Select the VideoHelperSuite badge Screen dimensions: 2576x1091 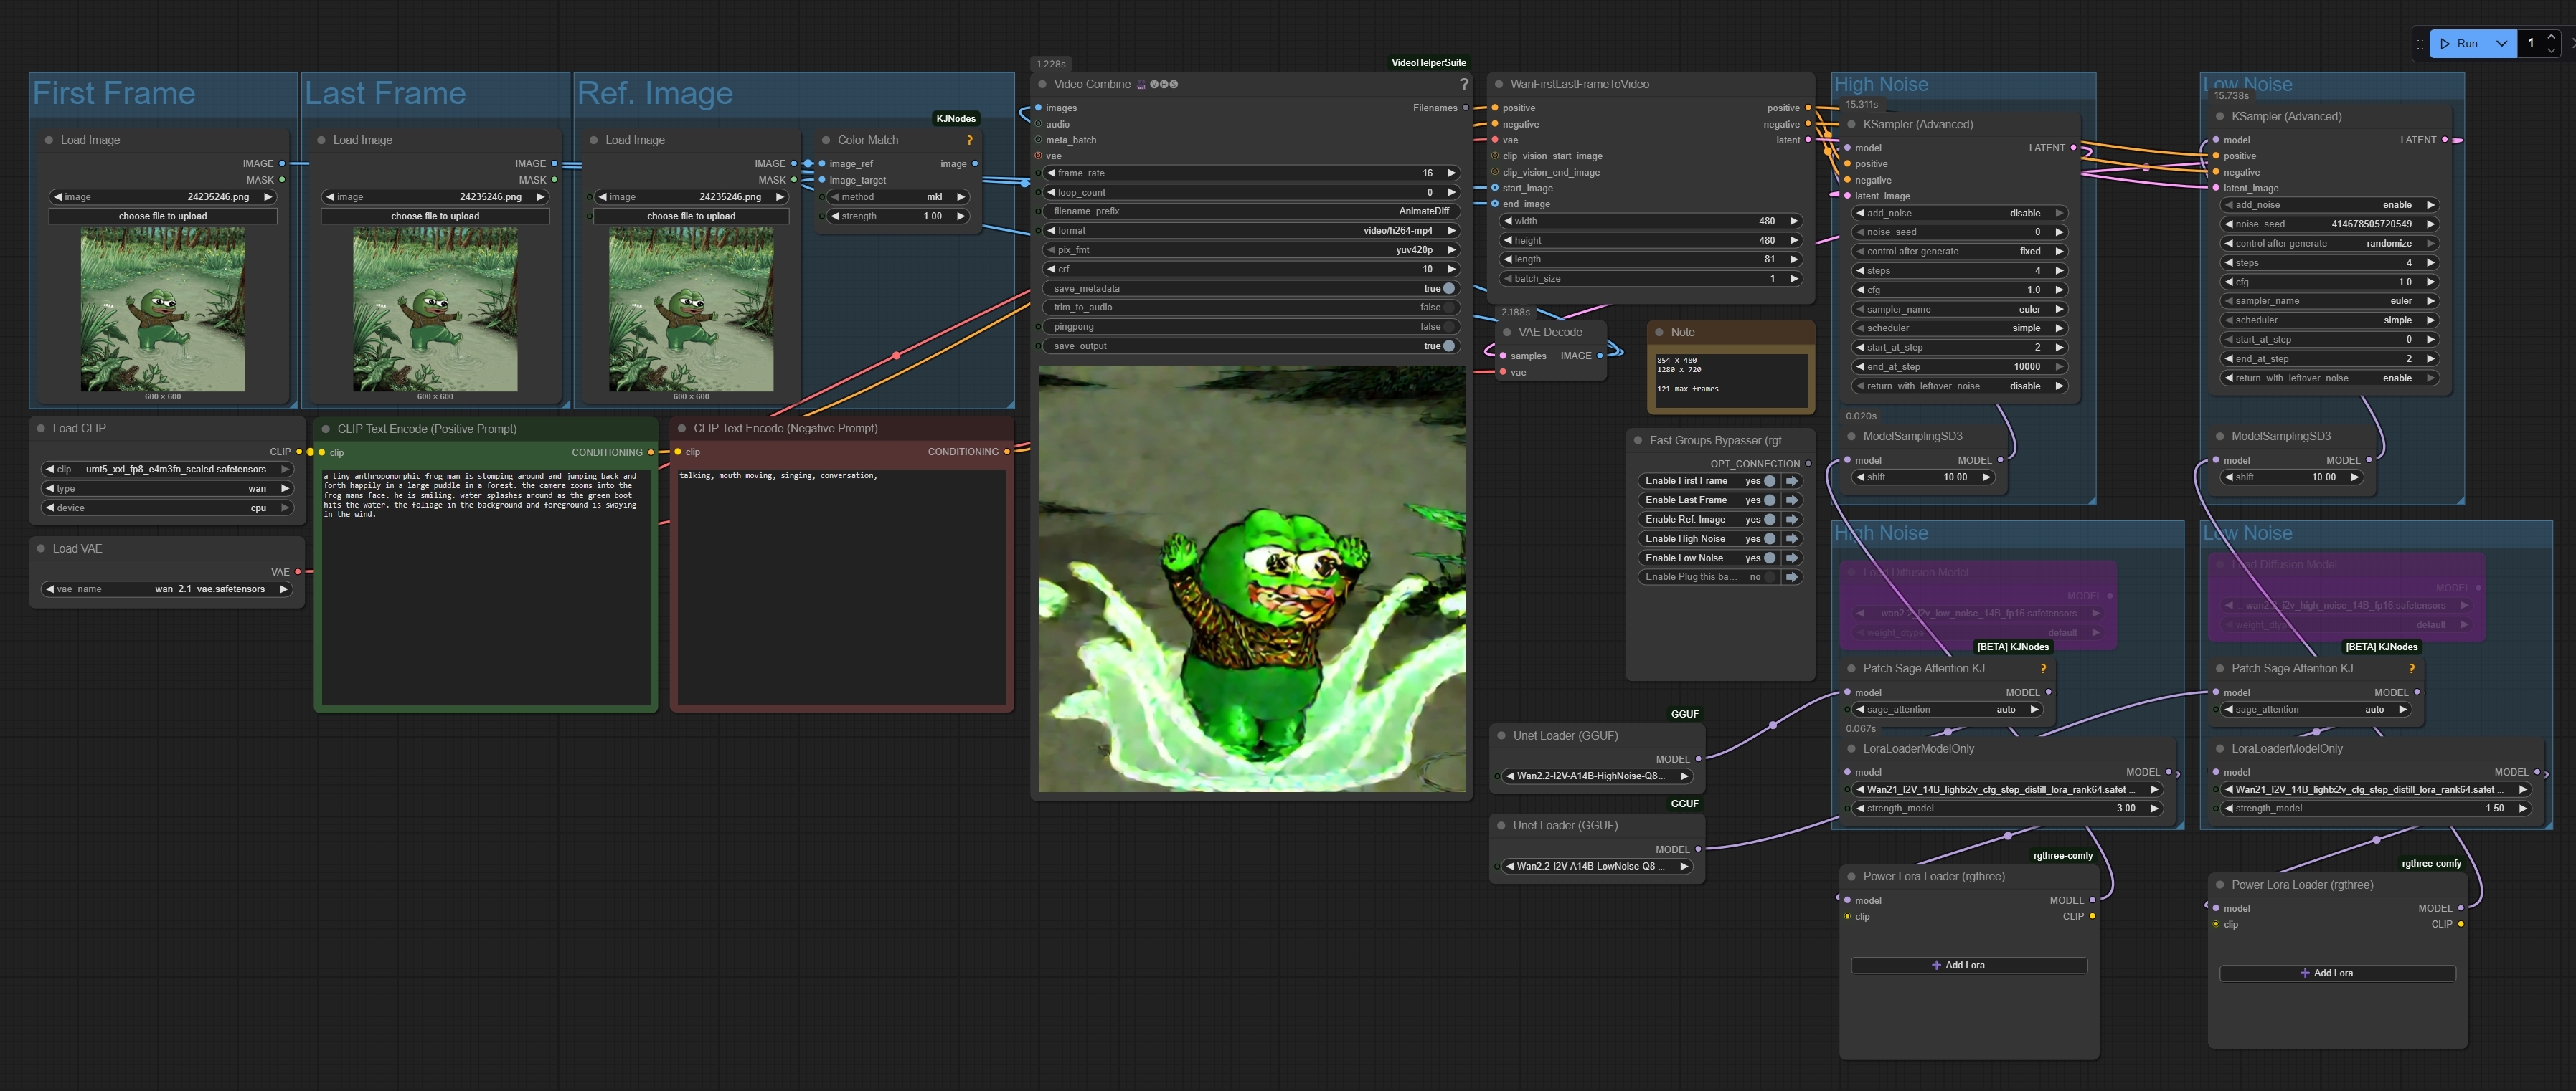[x=1428, y=63]
